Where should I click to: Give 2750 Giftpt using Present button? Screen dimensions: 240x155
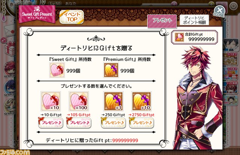tap(141, 123)
